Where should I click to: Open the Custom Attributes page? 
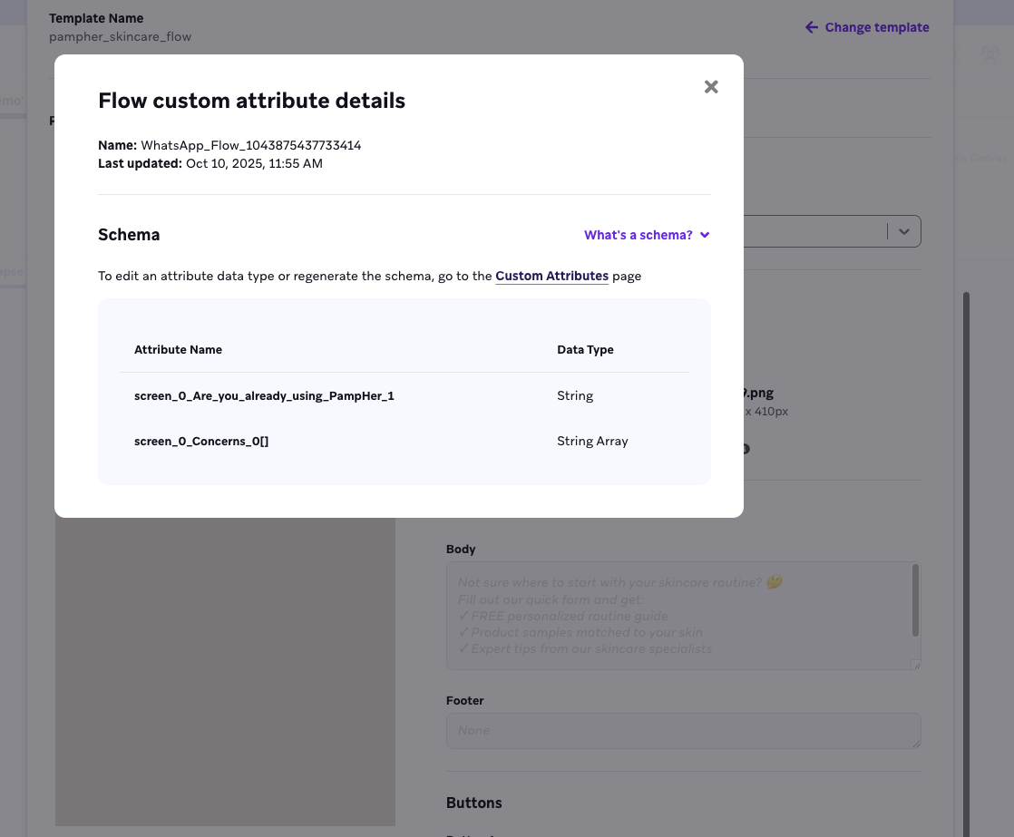tap(551, 276)
